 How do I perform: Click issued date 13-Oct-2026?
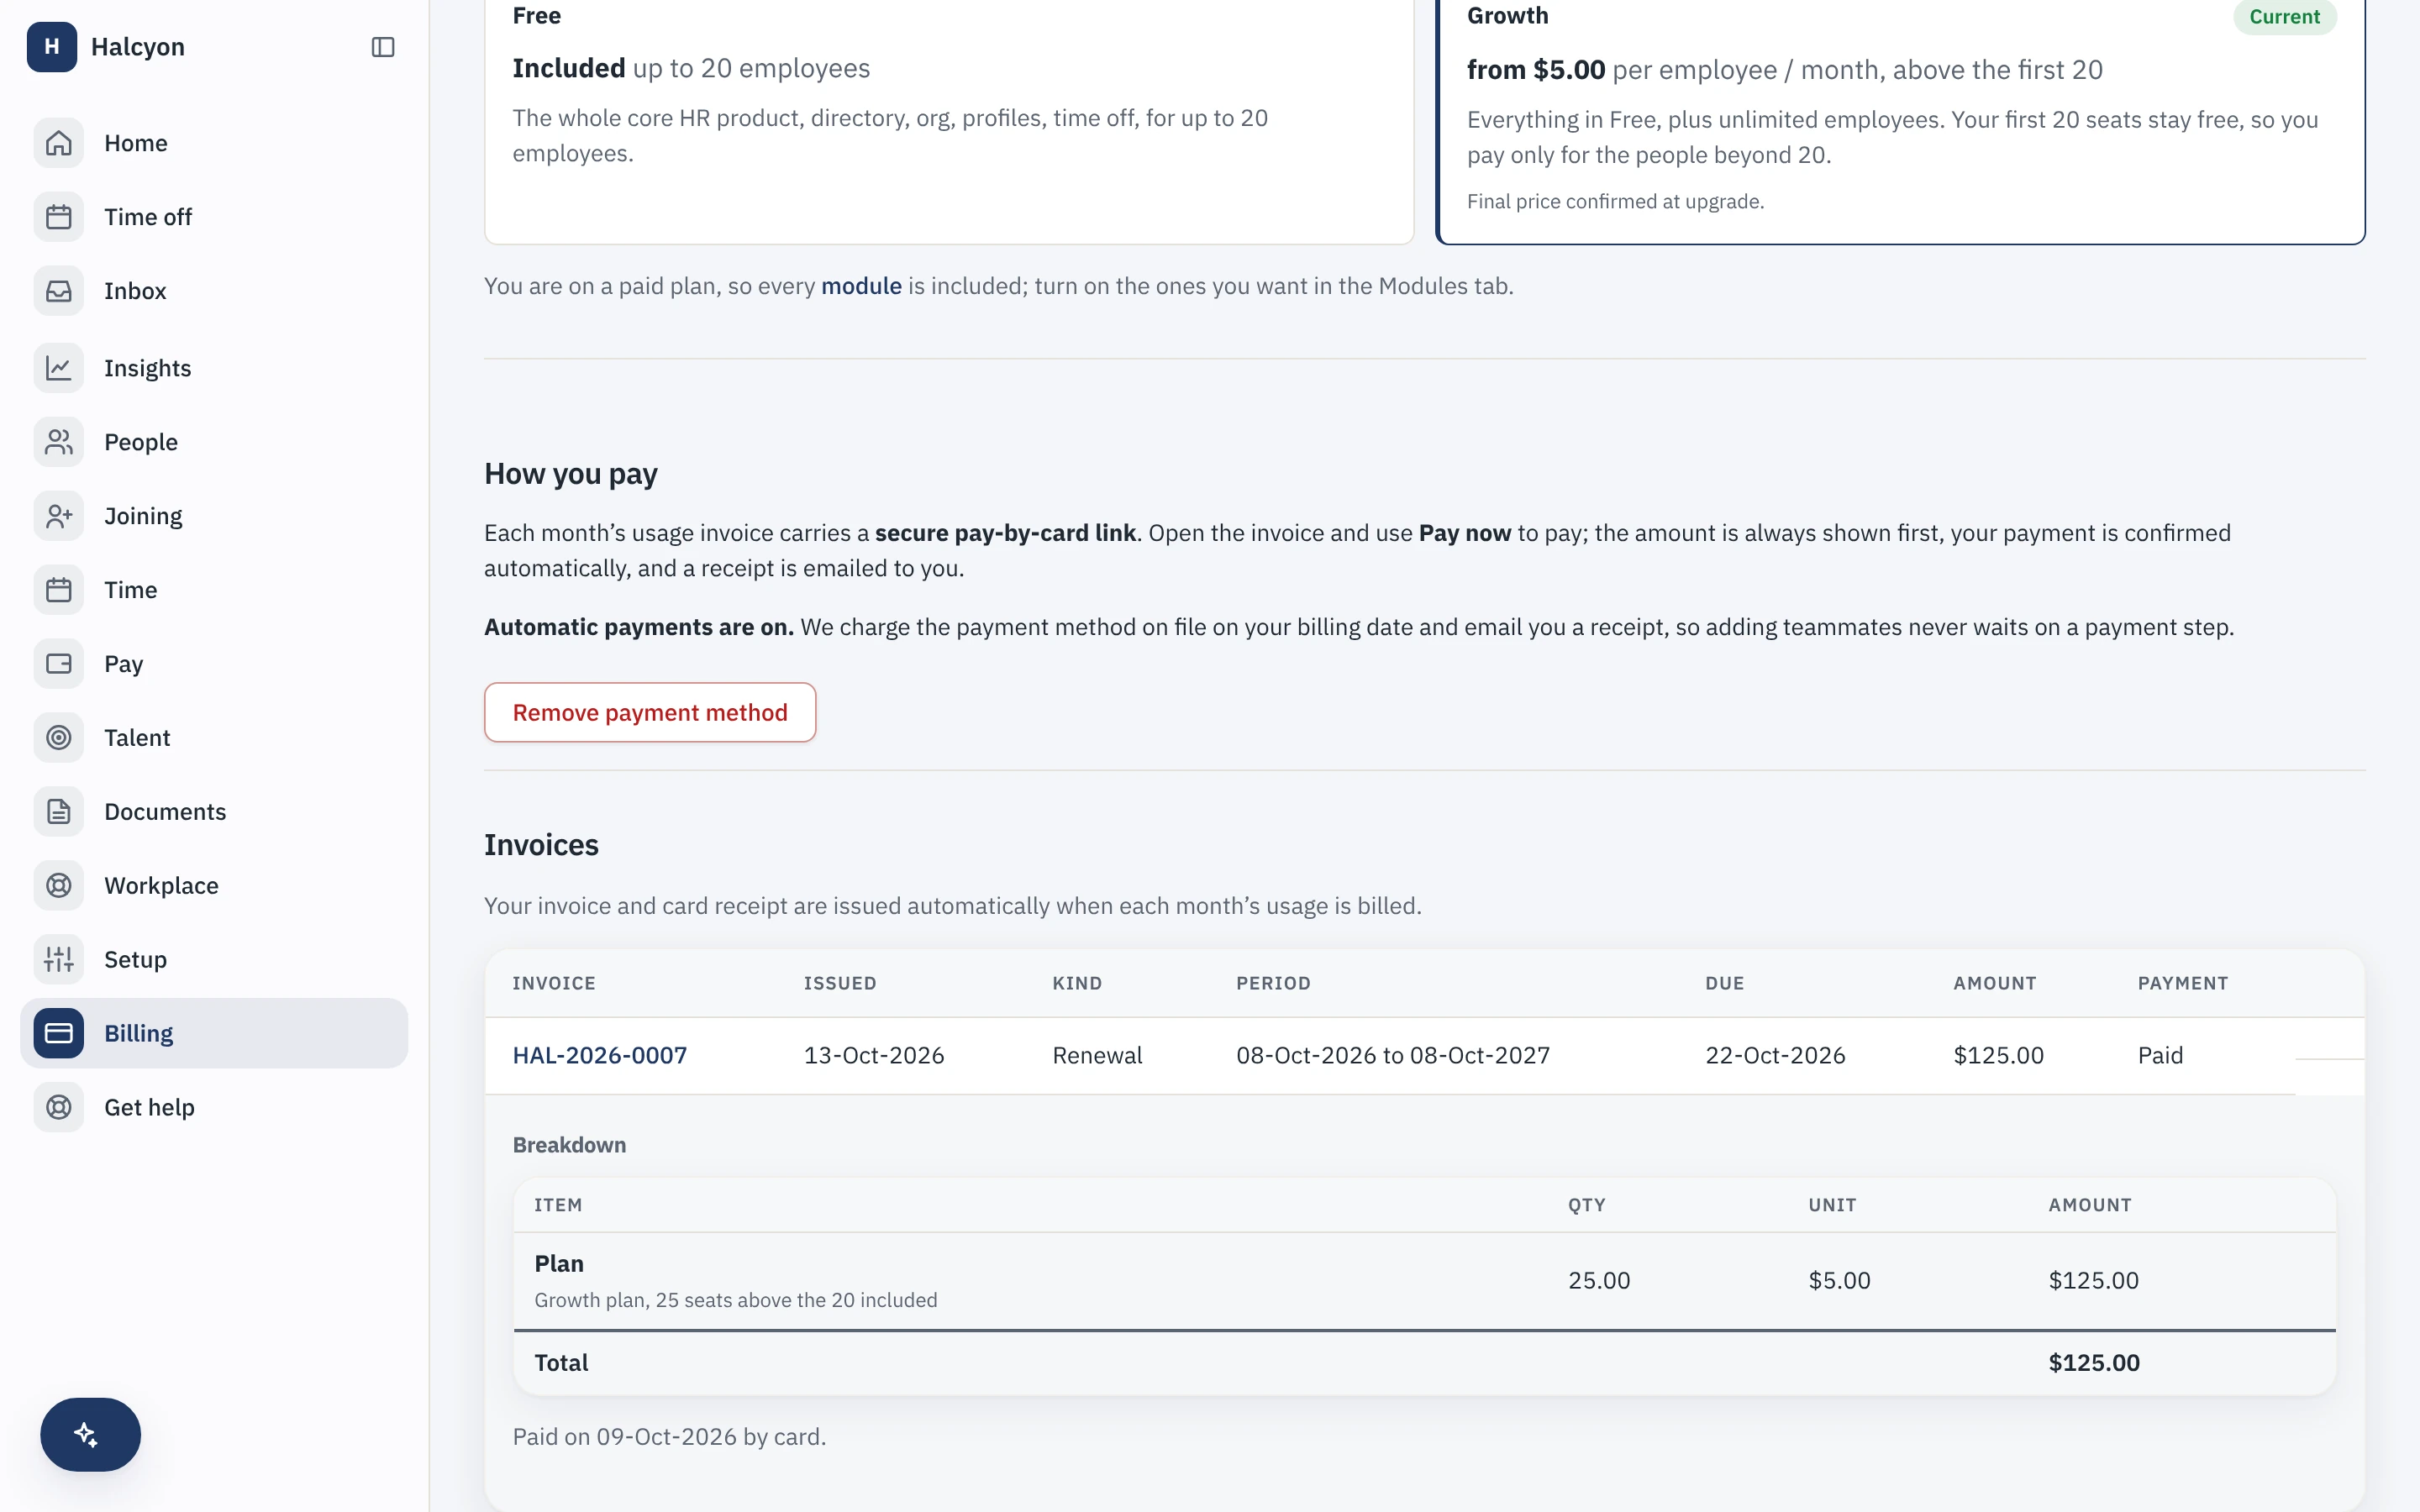click(874, 1055)
